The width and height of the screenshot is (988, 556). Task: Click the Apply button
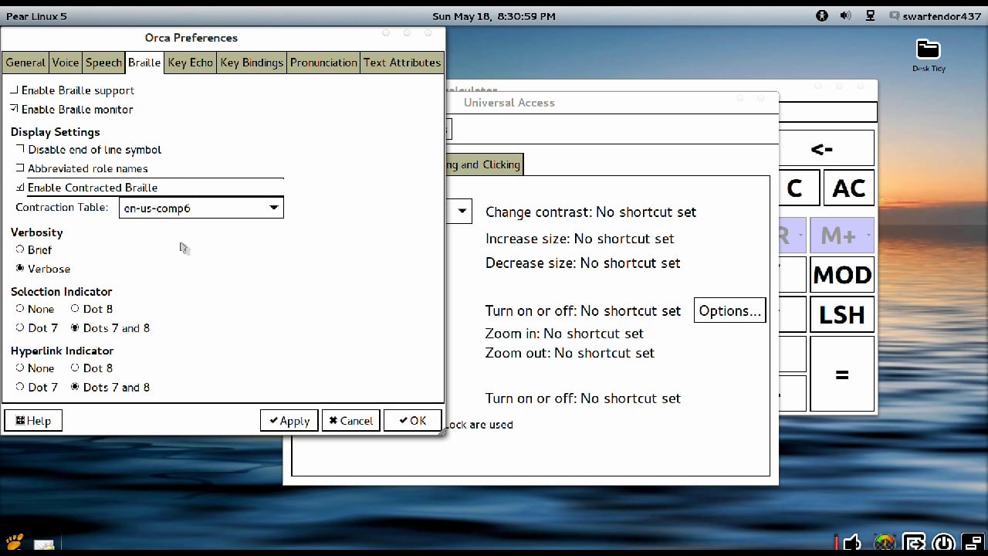[x=289, y=421]
